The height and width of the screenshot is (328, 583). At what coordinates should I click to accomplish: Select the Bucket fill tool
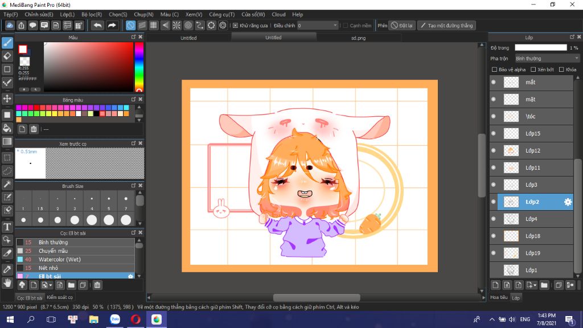7,128
